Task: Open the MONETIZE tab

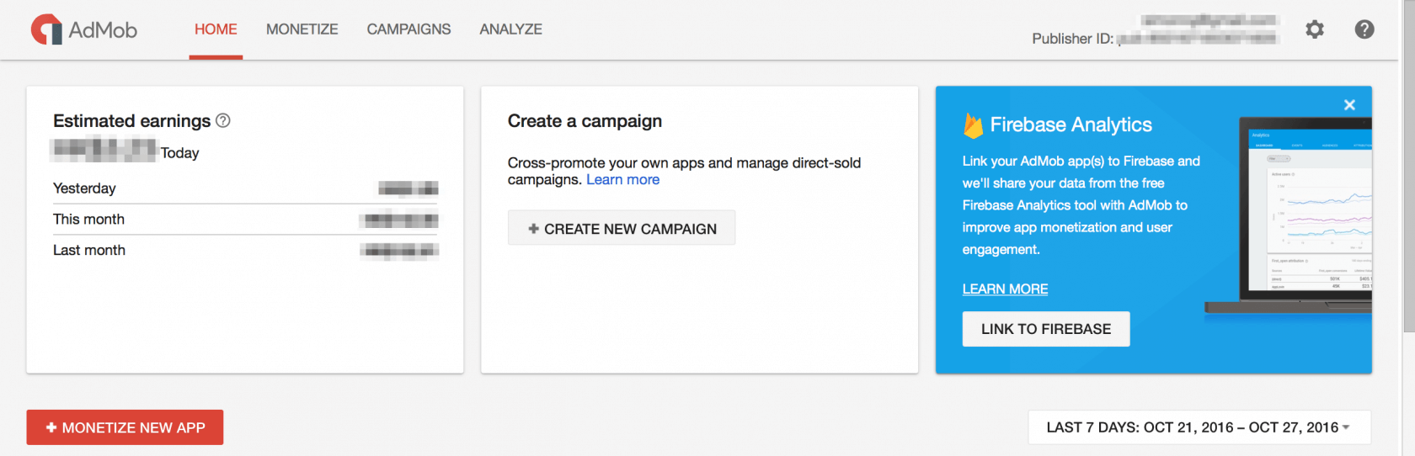Action: point(302,29)
